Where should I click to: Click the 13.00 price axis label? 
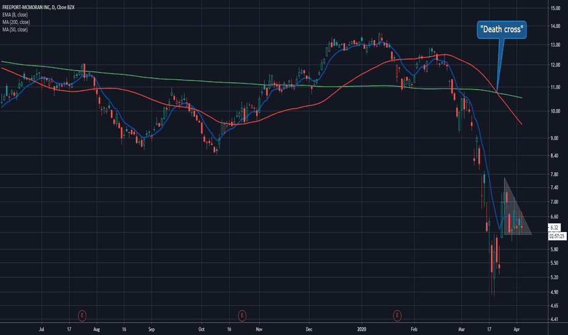pyautogui.click(x=555, y=45)
